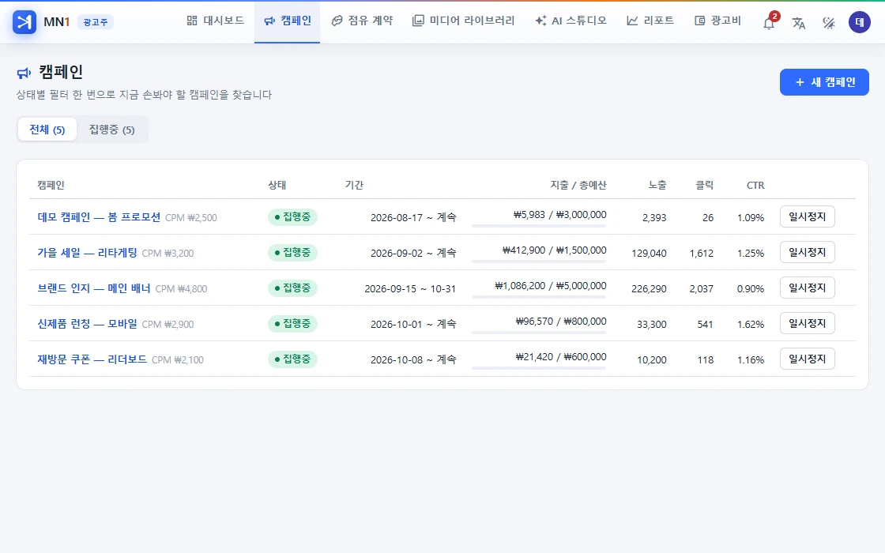885x553 pixels.
Task: Filter by 집행중 (5)
Action: (x=111, y=130)
